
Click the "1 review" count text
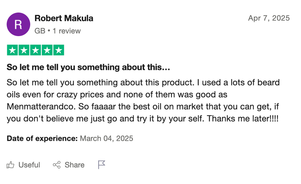coord(67,31)
